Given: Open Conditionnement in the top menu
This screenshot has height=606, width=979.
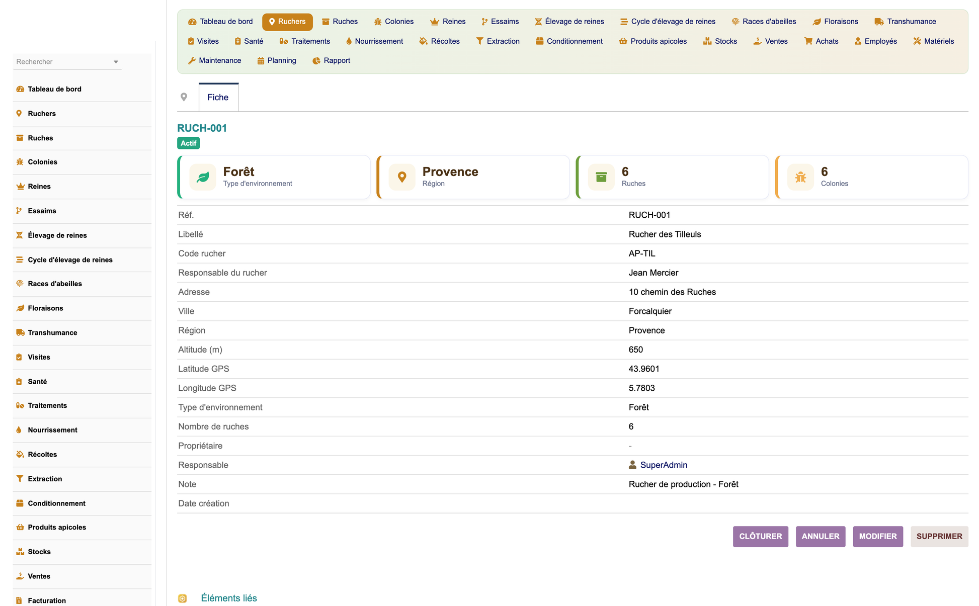Looking at the screenshot, I should (x=569, y=41).
